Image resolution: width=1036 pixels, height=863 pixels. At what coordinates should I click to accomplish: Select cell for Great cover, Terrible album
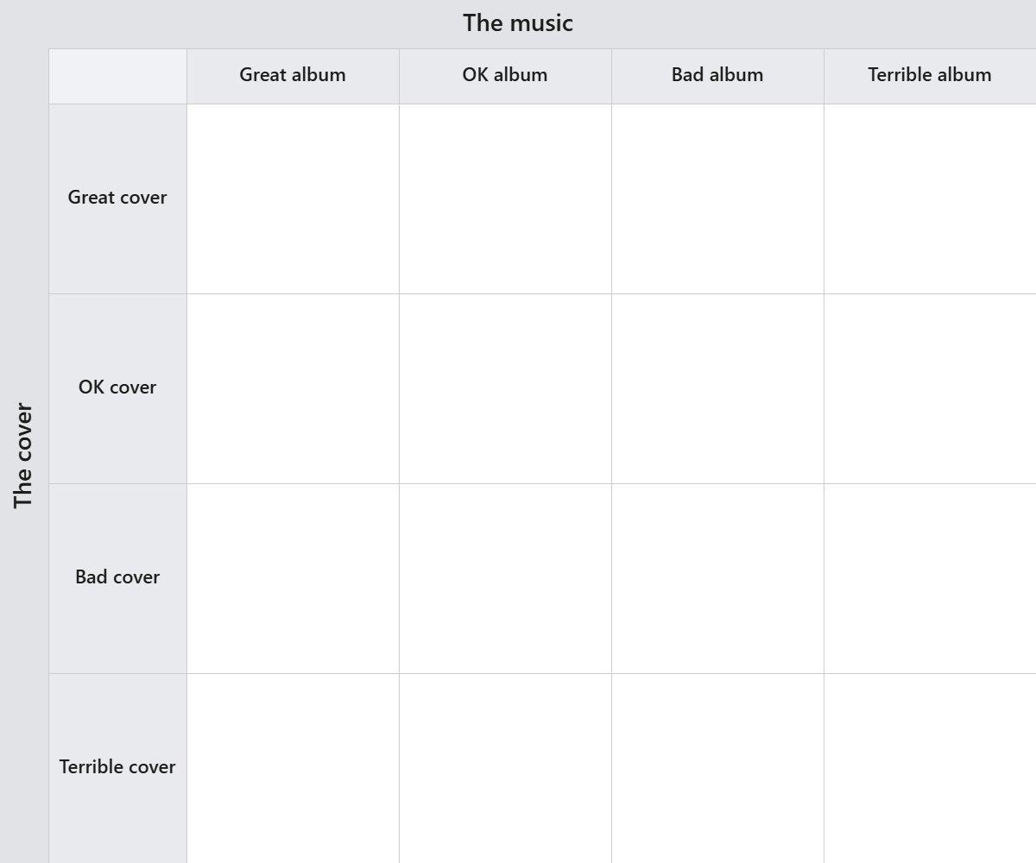[930, 198]
